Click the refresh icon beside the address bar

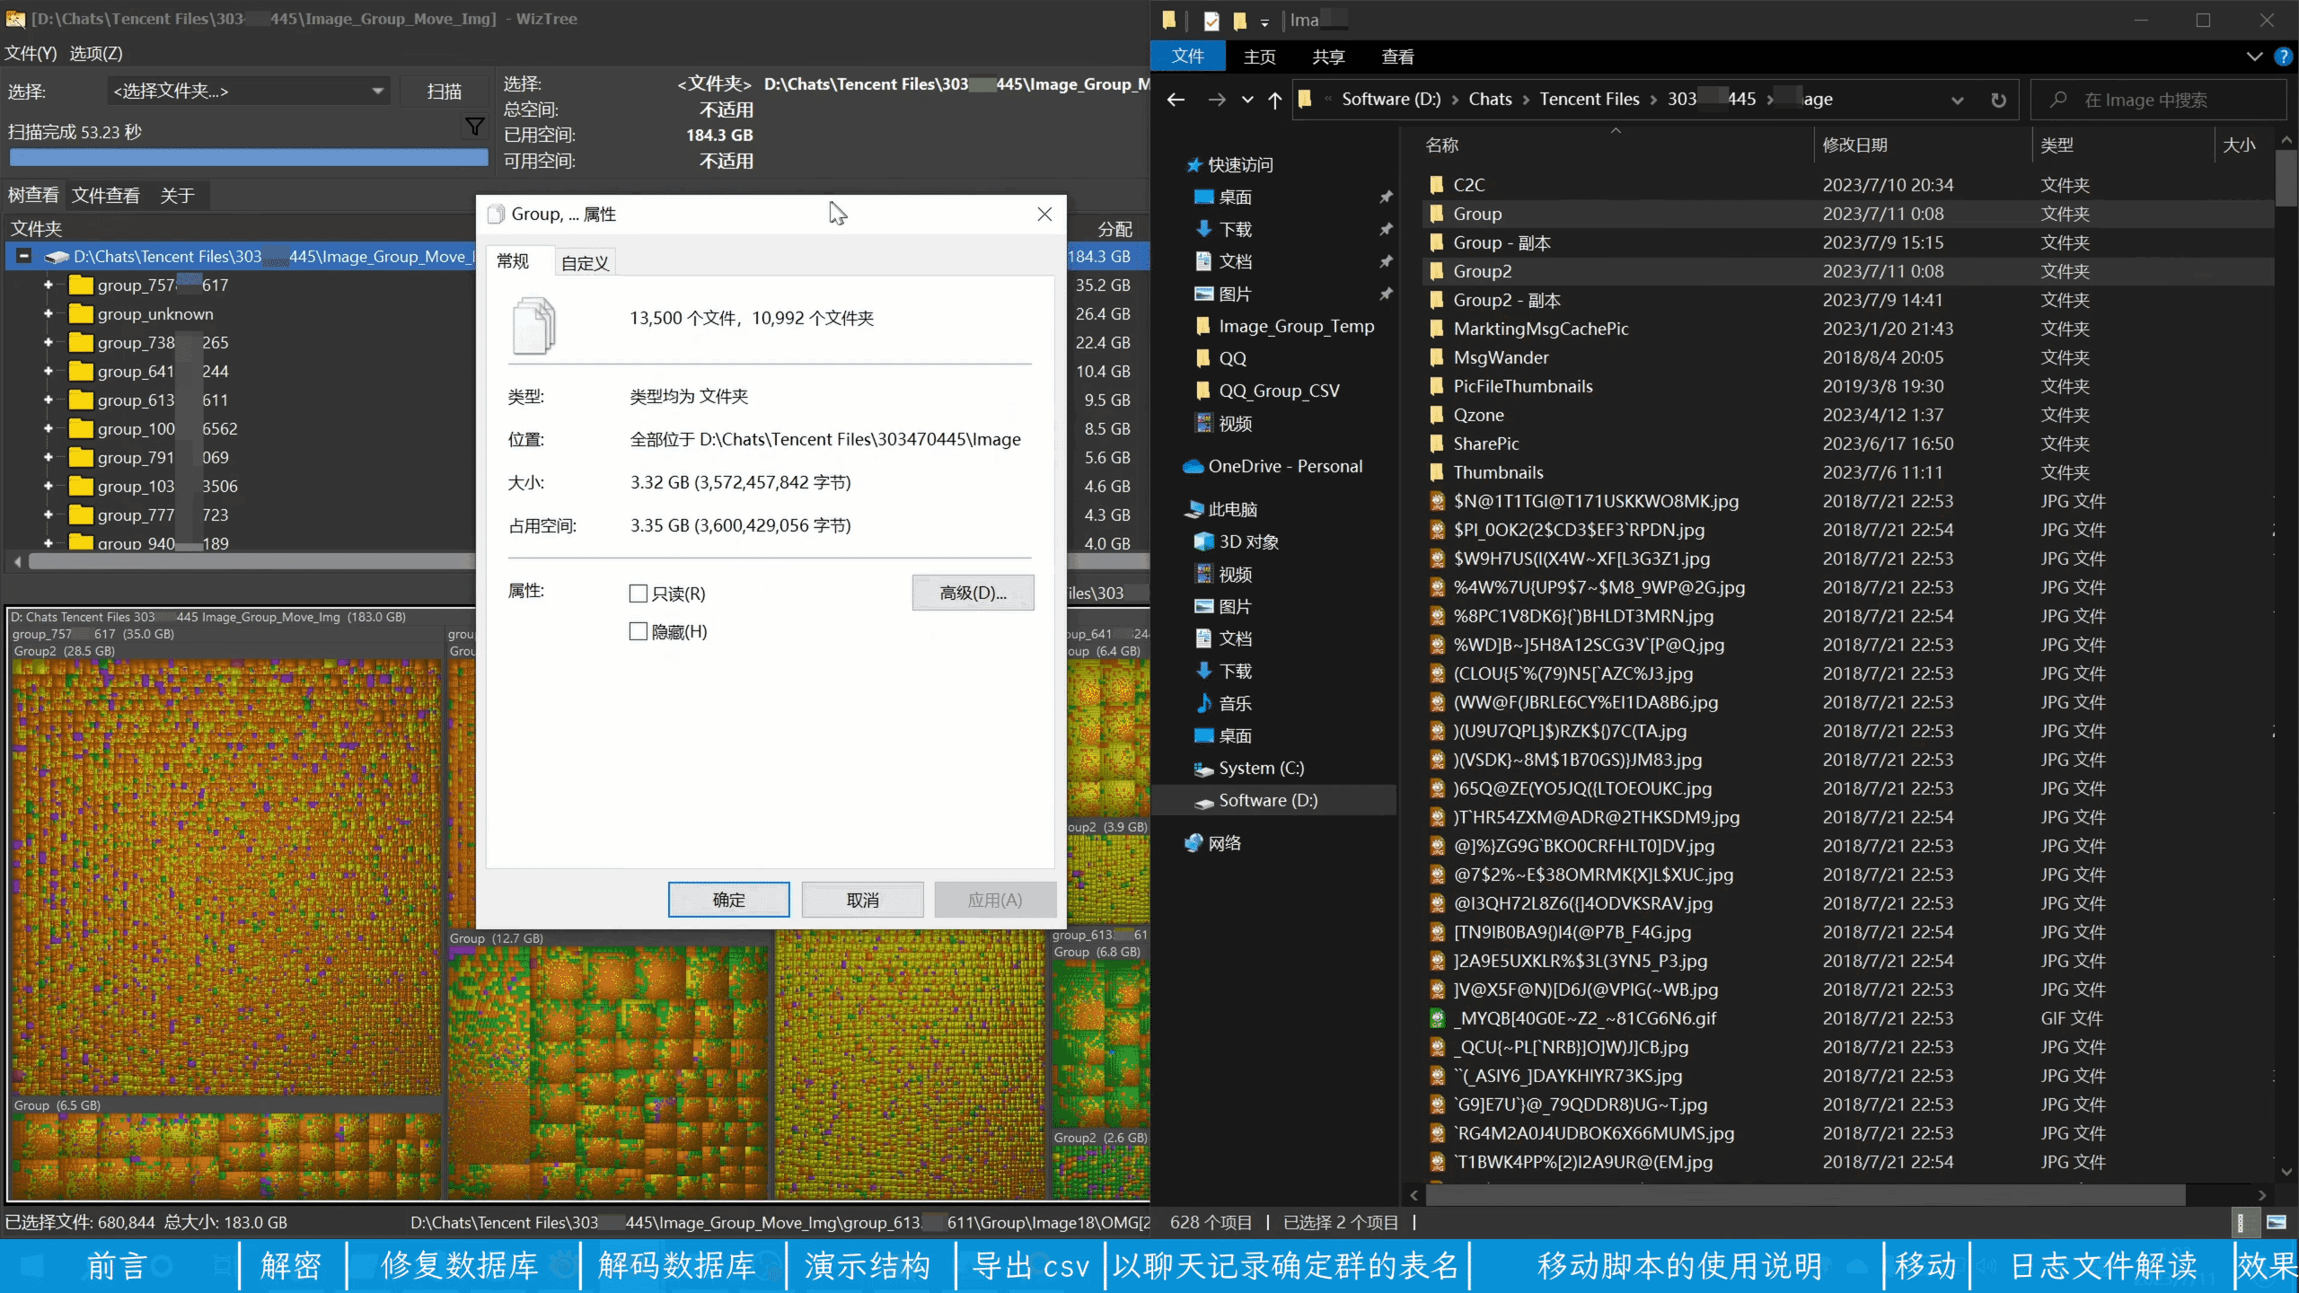pyautogui.click(x=1998, y=100)
